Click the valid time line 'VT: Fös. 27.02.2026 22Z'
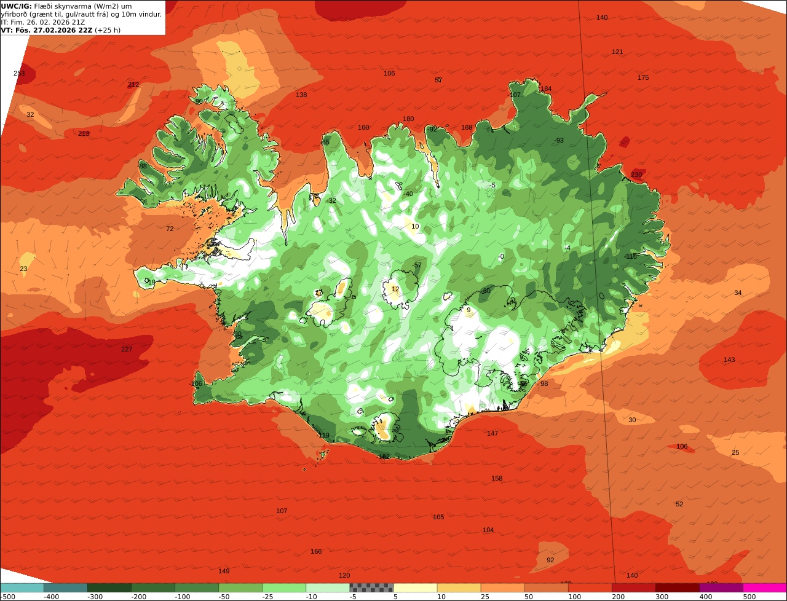This screenshot has width=787, height=601. pos(47,29)
